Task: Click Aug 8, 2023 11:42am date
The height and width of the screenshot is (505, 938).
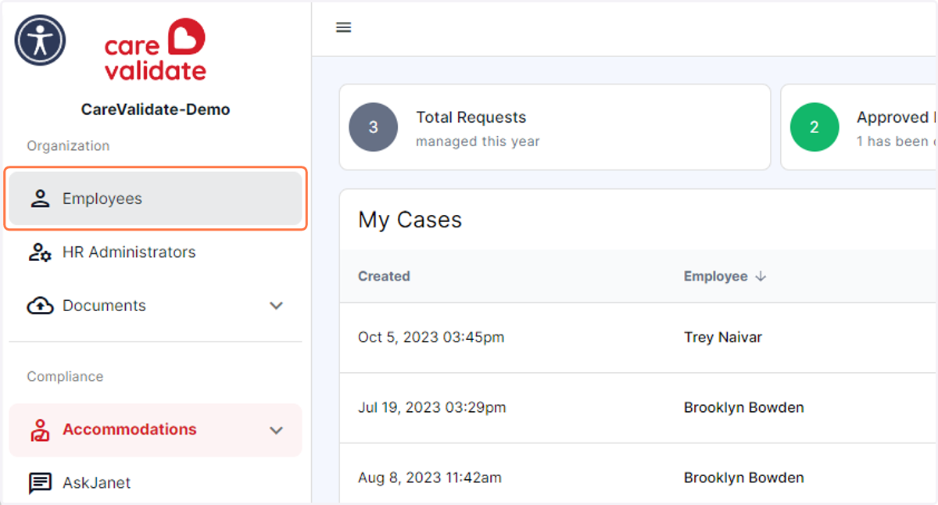Action: point(430,478)
